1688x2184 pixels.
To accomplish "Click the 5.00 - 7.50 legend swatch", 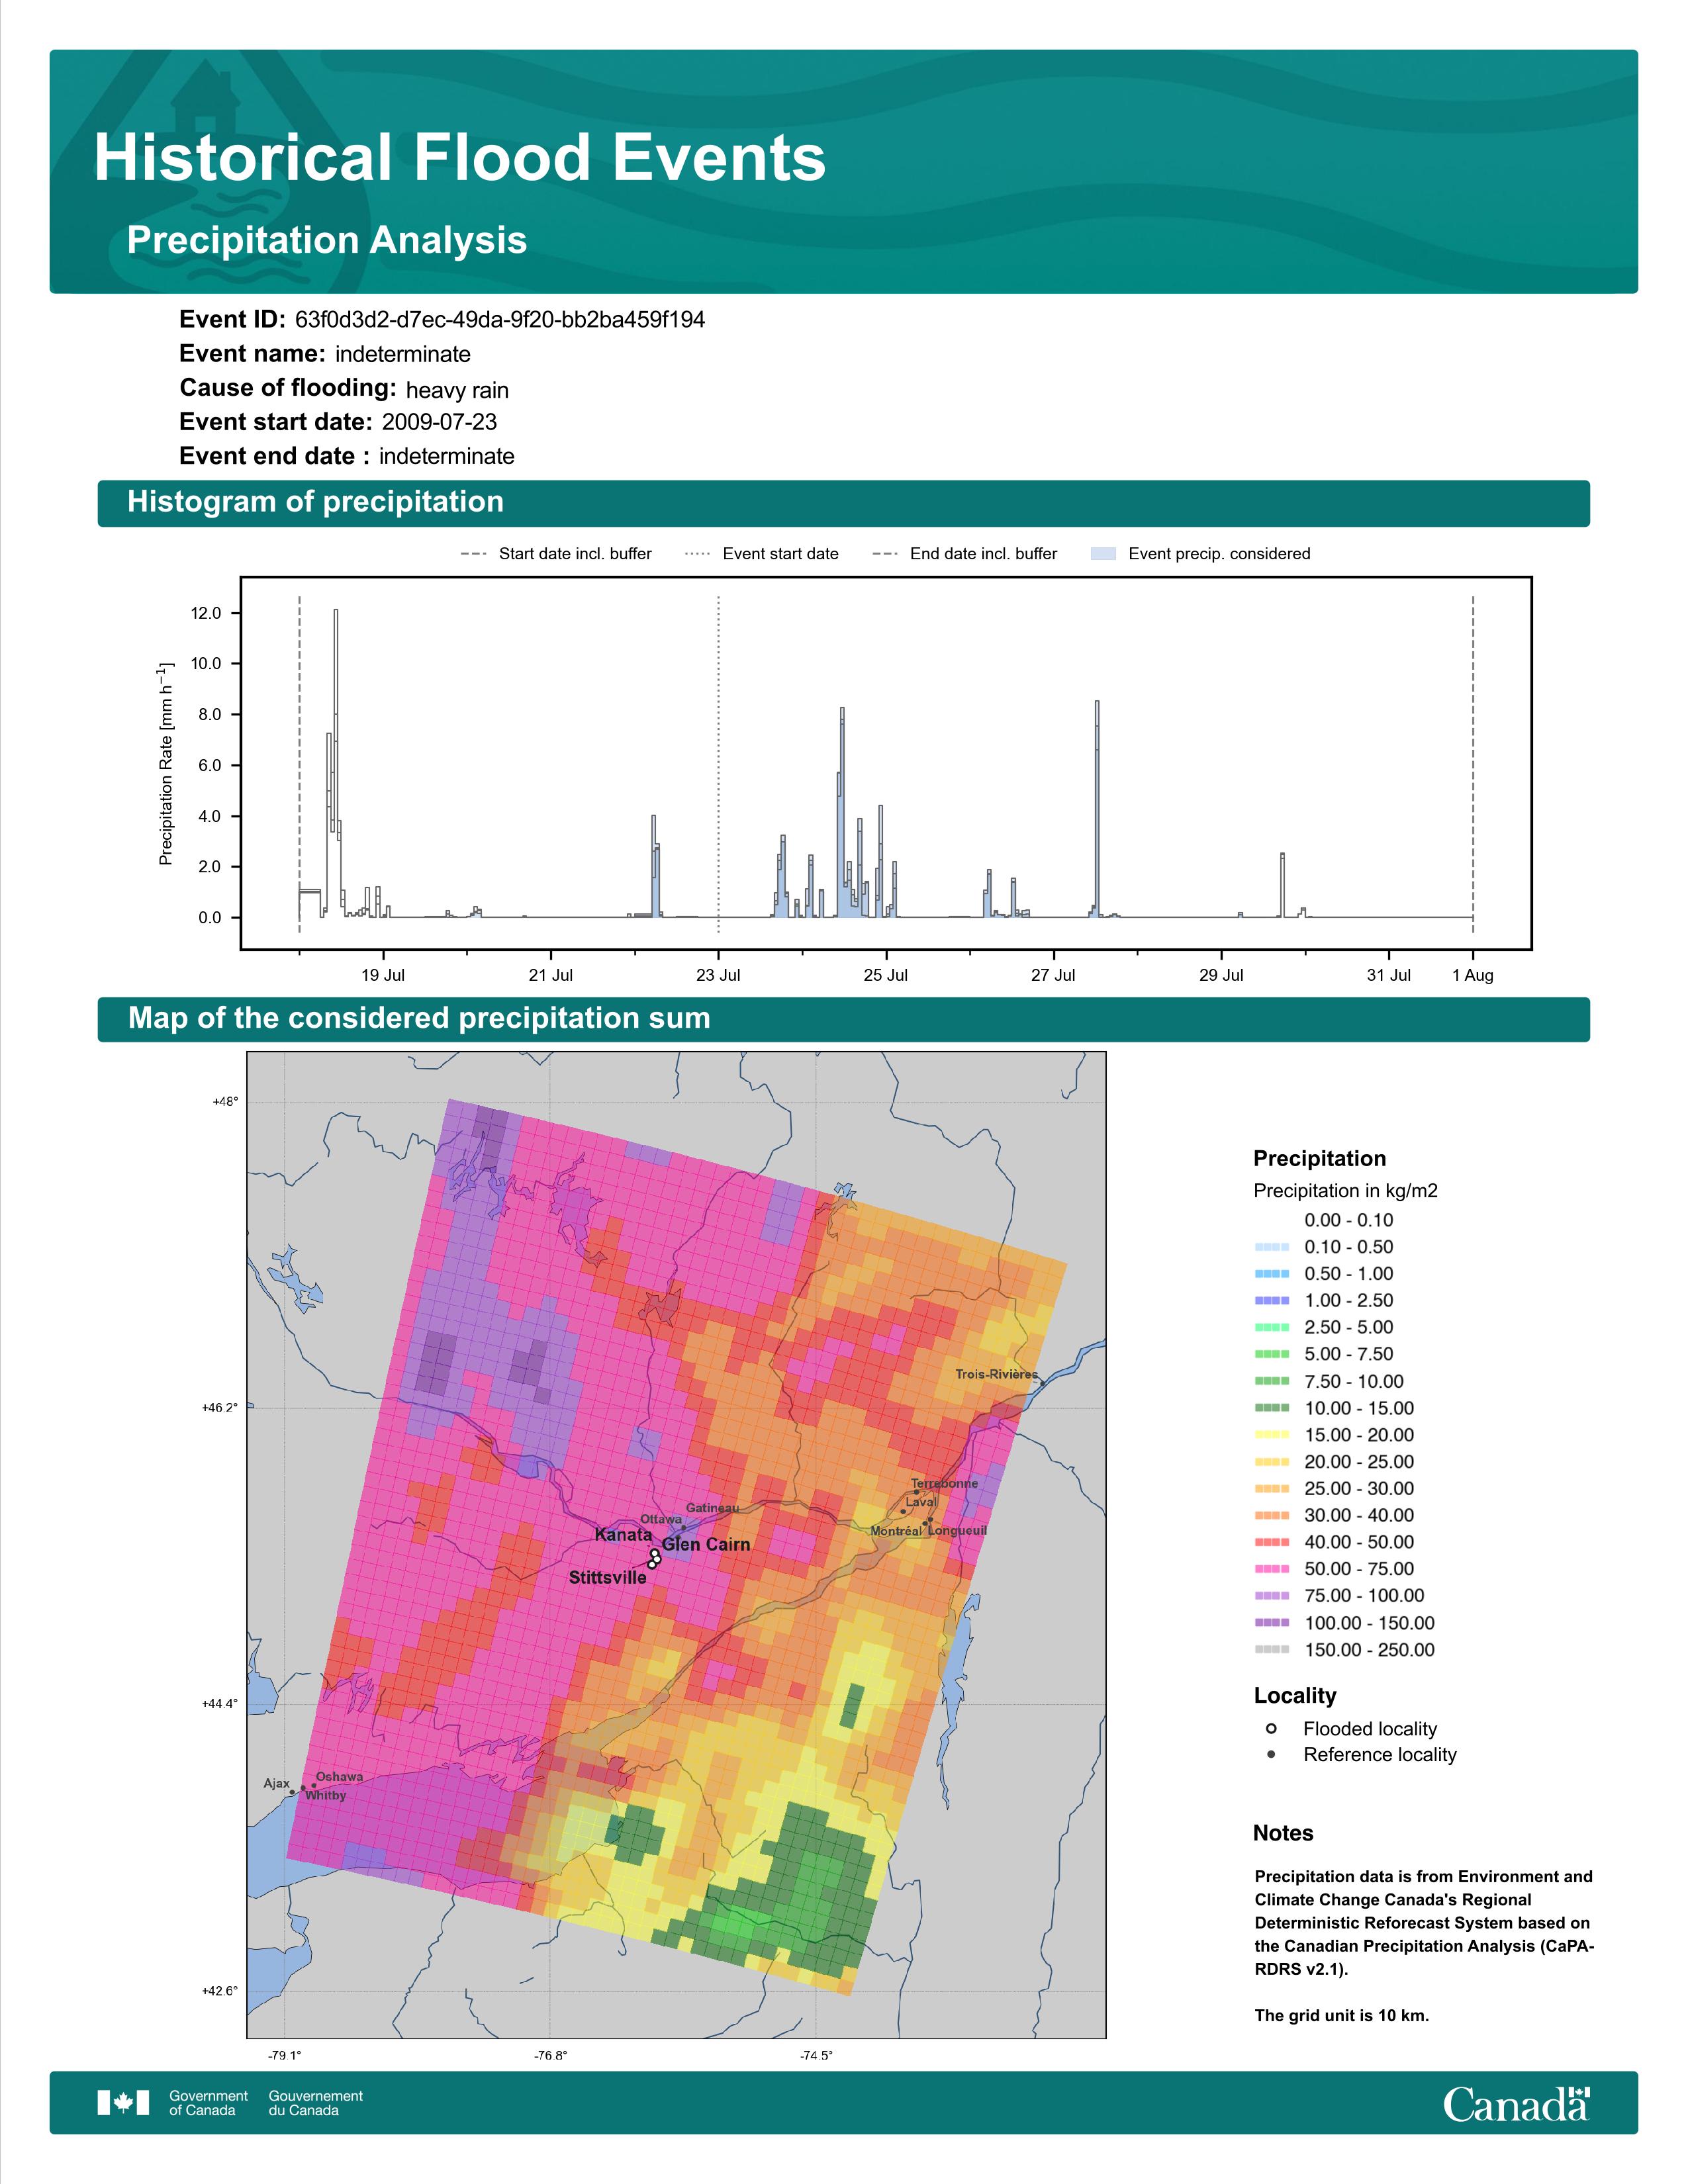I will point(1272,1354).
